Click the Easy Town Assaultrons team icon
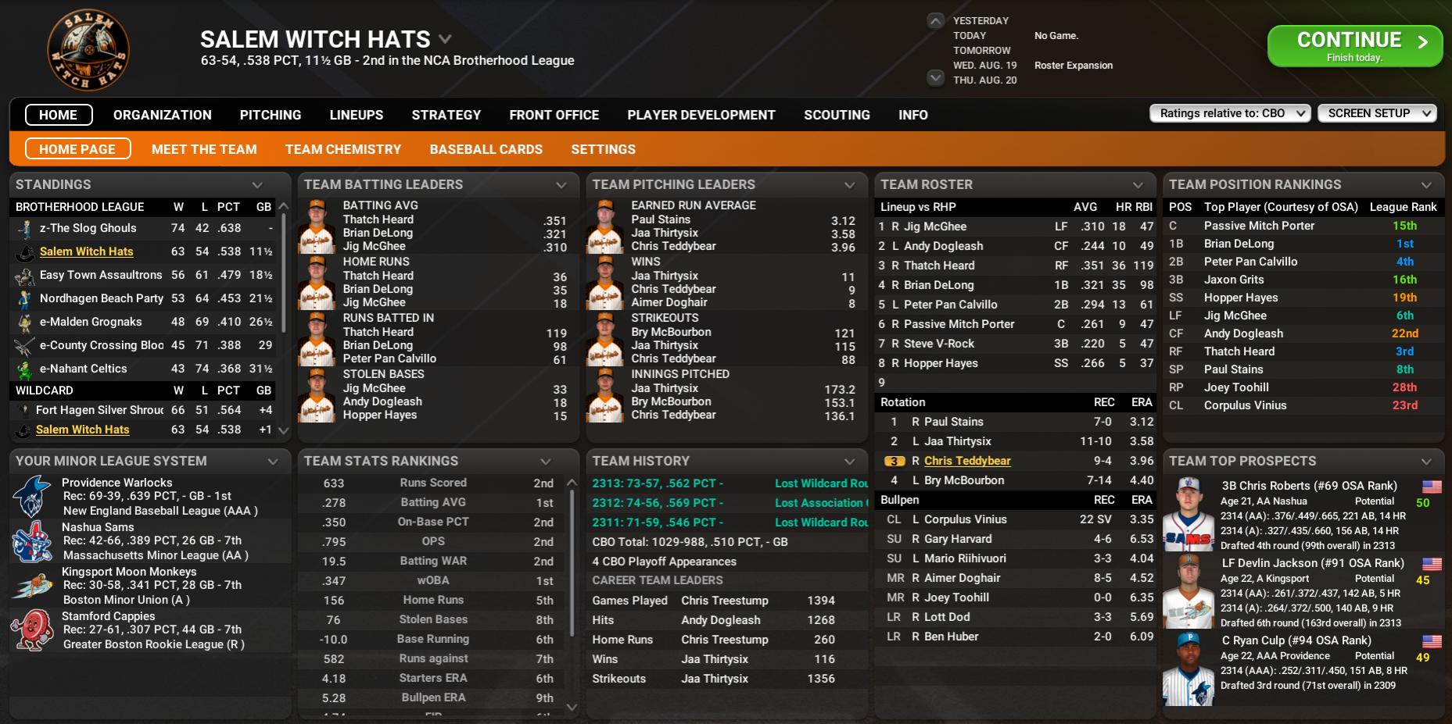 [26, 276]
